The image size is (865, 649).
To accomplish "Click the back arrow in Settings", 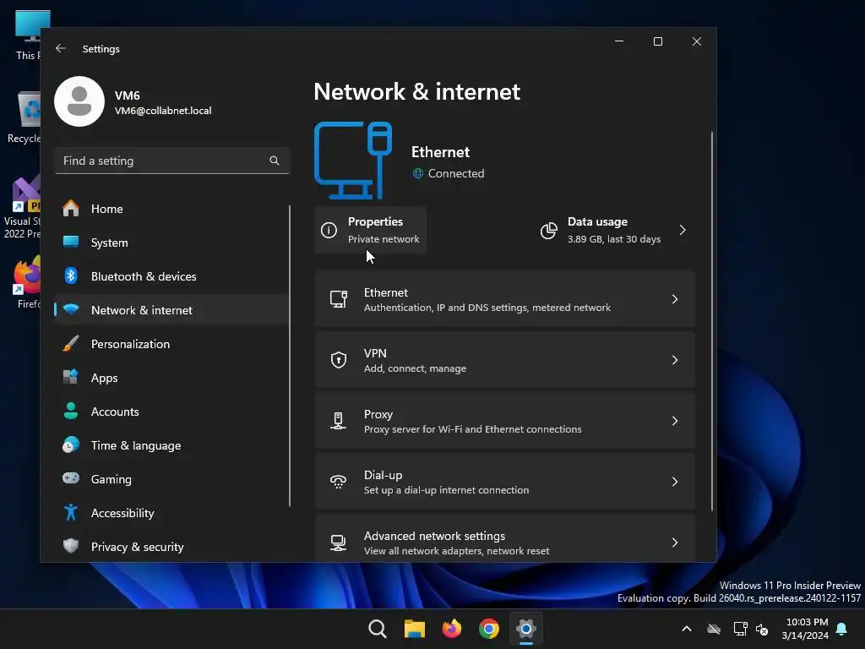I will (61, 48).
